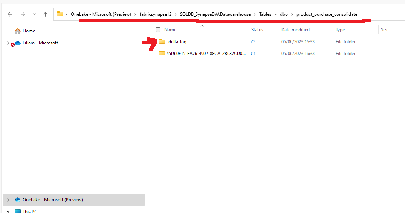Navigate to fabricsynapse12 breadcrumb
The image size is (405, 213).
tap(156, 14)
